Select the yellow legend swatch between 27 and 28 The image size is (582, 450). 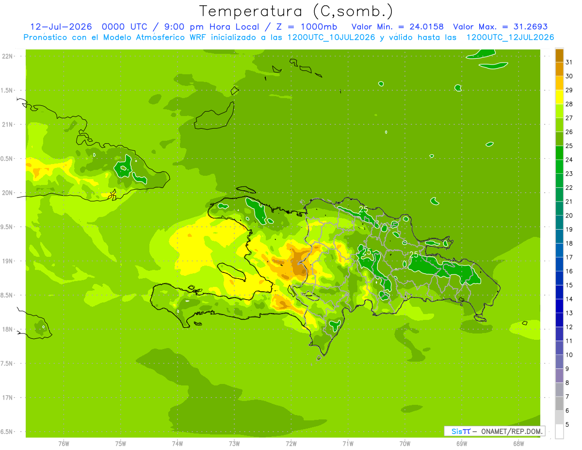point(559,111)
